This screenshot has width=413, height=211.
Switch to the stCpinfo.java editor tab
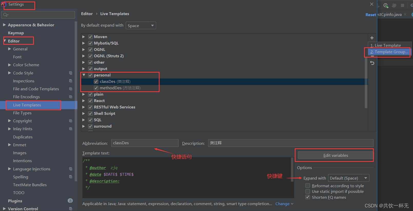coord(390,14)
